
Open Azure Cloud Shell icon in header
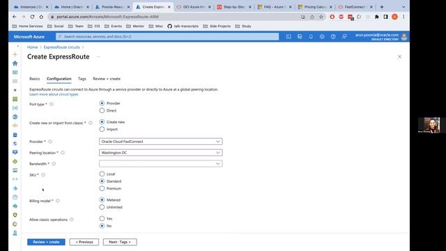click(289, 36)
